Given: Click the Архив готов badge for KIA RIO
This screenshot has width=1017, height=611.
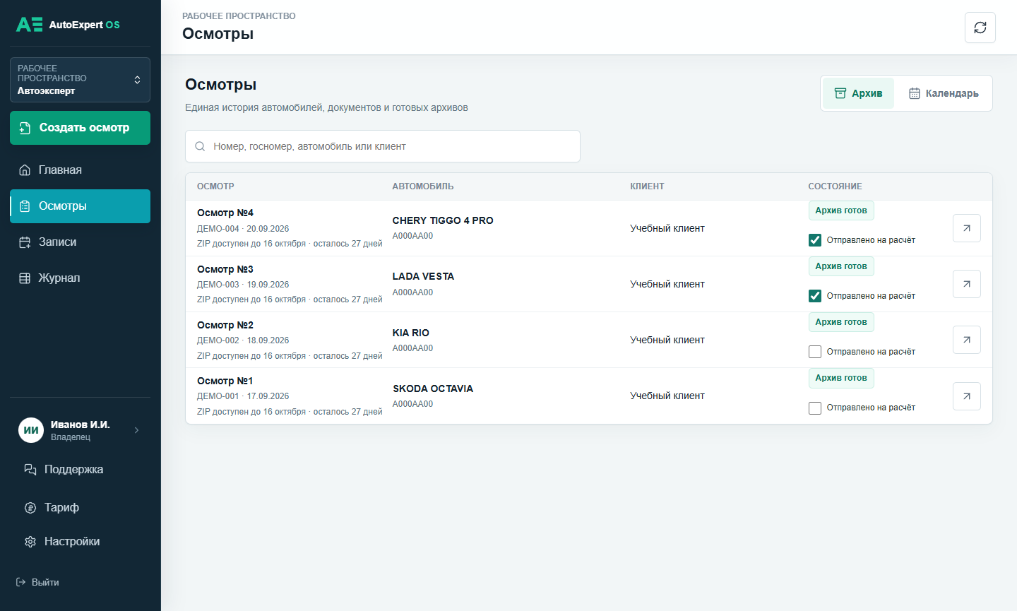Looking at the screenshot, I should click(x=841, y=322).
